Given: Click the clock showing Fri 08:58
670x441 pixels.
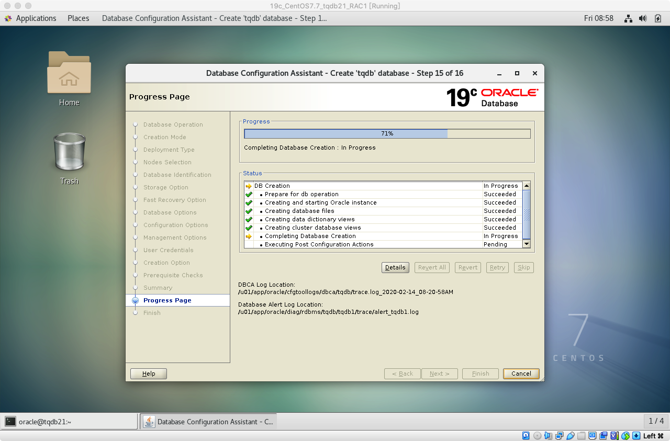Looking at the screenshot, I should [598, 18].
